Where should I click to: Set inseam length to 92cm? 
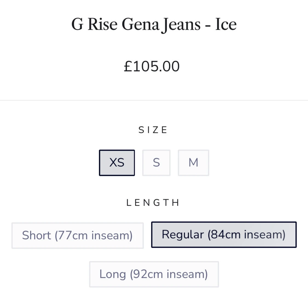pos(154,274)
